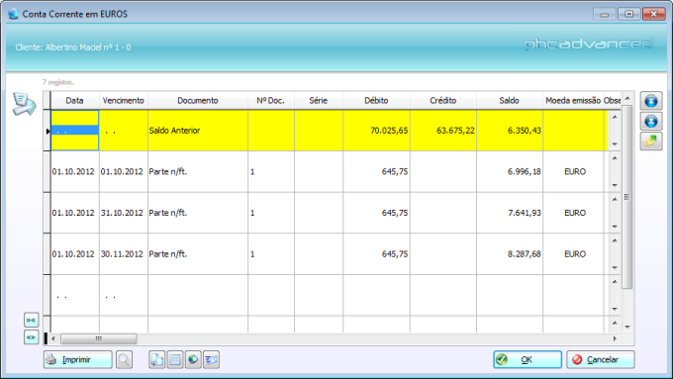The width and height of the screenshot is (673, 379).
Task: Jump to first record with top arrow button
Action: coord(651,101)
